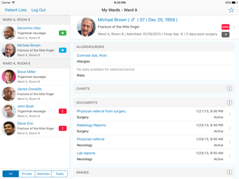Expand patient header details chevron
The width and height of the screenshot is (239, 179).
tap(234, 27)
